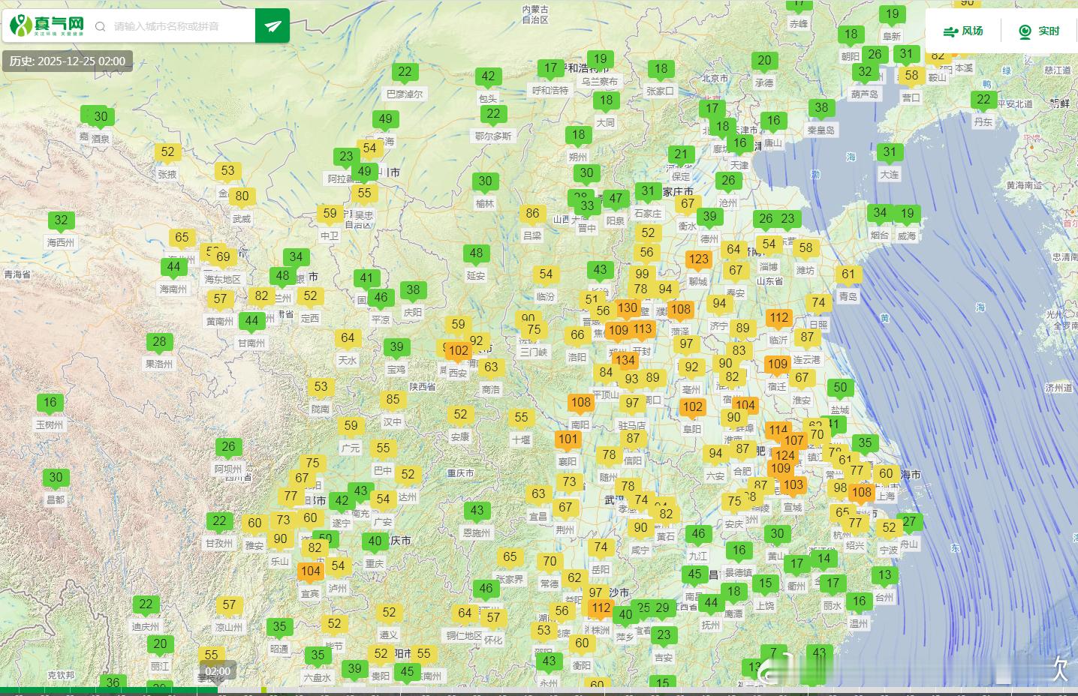Click the 宝鸡 AQI 39 marker
Image resolution: width=1078 pixels, height=696 pixels.
396,348
